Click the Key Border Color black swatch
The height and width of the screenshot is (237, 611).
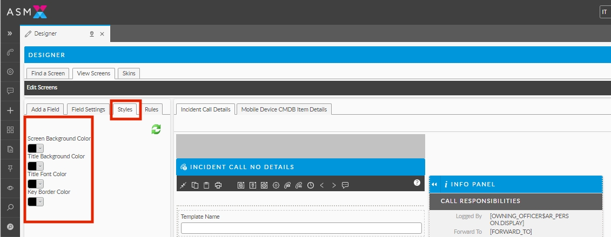[x=32, y=201]
